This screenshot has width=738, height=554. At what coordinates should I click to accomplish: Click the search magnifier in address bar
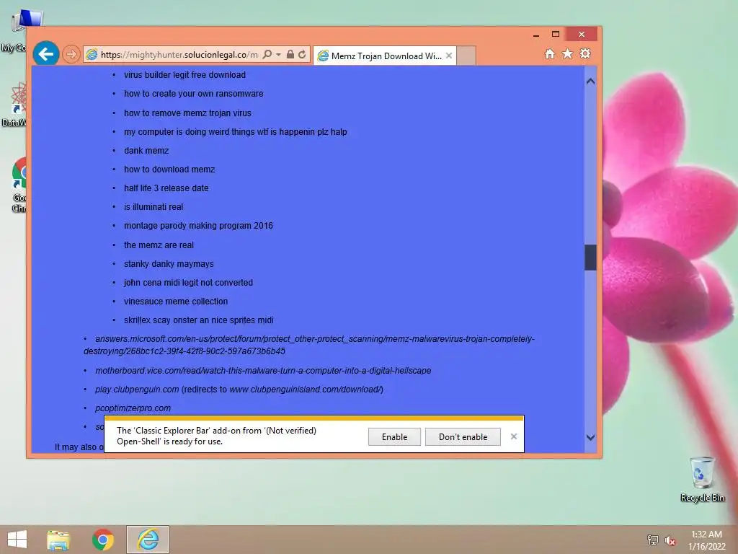pyautogui.click(x=267, y=55)
